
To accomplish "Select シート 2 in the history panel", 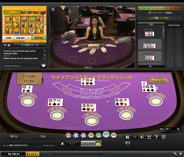I will click(150, 57).
